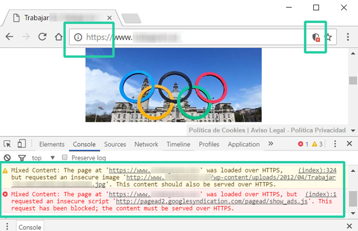Open the googlesyndication show_ads.js link
This screenshot has width=358, height=231.
(212, 201)
